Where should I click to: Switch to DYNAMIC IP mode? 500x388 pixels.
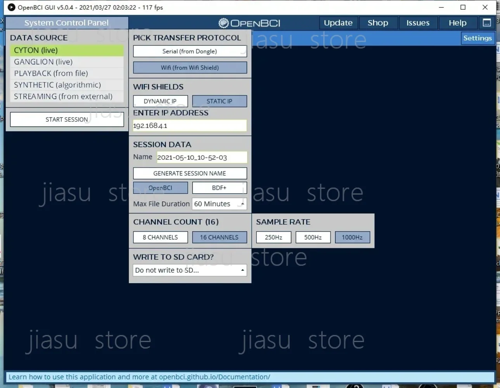click(160, 101)
